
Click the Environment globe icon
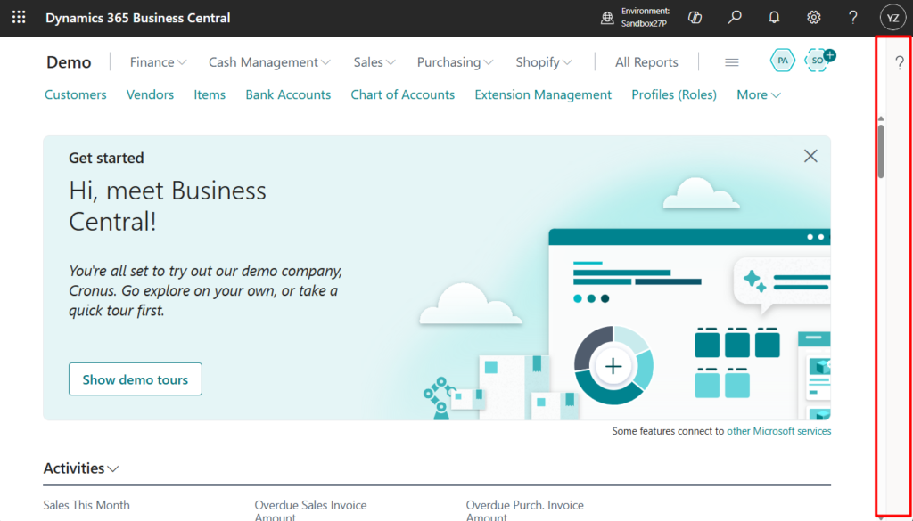pos(607,18)
